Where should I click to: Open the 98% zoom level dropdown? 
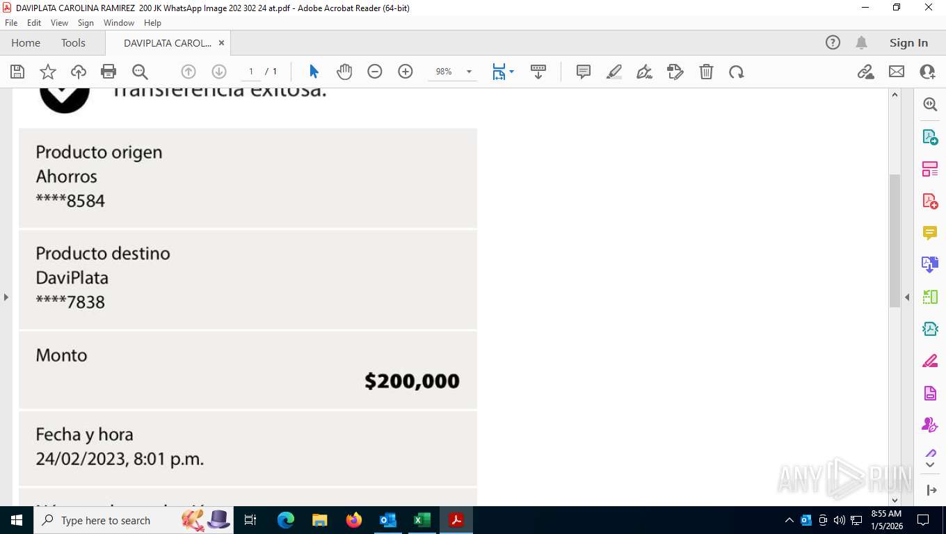tap(468, 72)
